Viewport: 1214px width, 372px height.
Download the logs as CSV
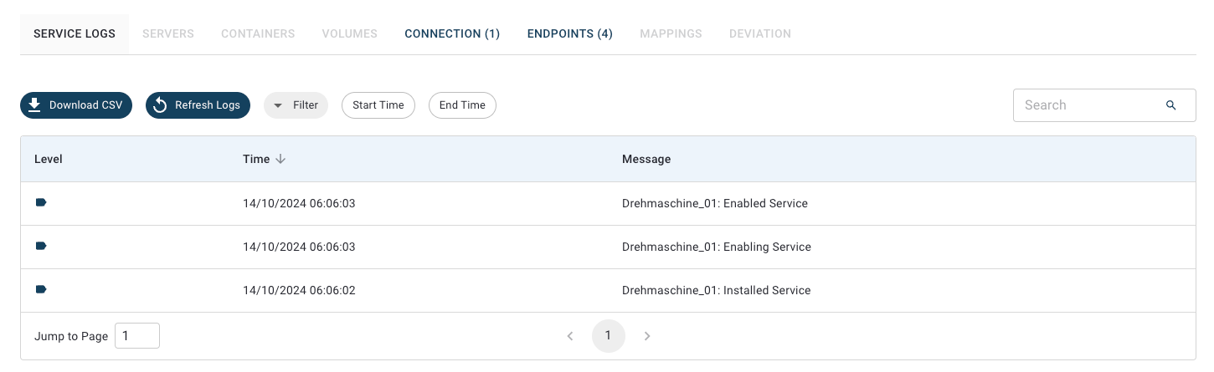coord(76,105)
